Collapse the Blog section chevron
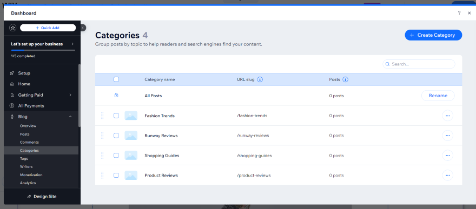Viewport: 476px width, 209px height. (70, 117)
